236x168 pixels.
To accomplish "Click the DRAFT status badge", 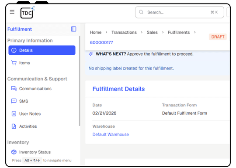I will point(218,37).
